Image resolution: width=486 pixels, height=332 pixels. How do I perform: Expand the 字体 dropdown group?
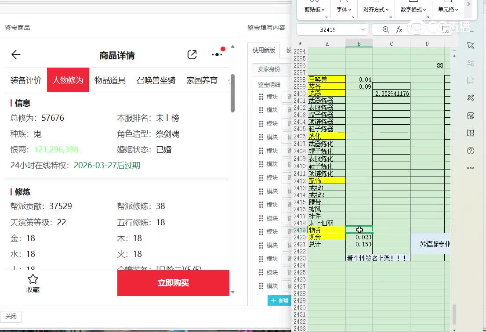click(x=344, y=10)
